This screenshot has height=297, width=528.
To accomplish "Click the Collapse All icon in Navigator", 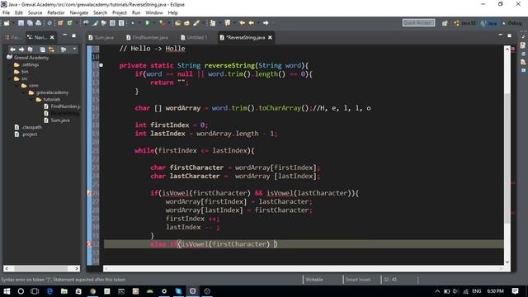I will click(x=42, y=49).
